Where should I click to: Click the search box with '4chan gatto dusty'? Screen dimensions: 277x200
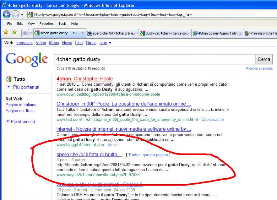[155, 59]
